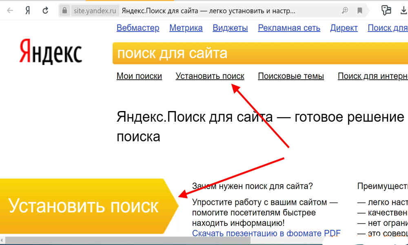Open the top 'Поиск для' service link

tap(388, 28)
